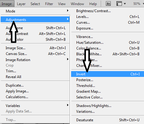Expand the Variables submenu
Viewport: 144px width, 124px height.
point(35,105)
